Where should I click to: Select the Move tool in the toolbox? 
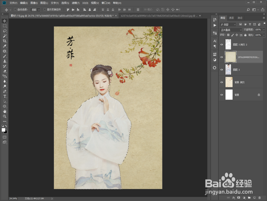tap(5, 21)
